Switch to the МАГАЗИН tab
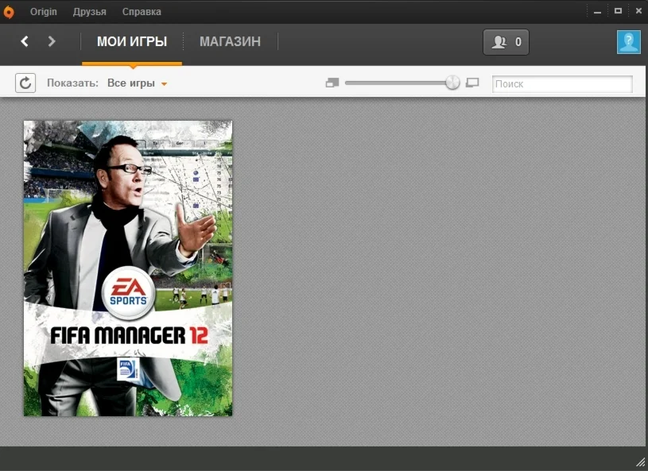 tap(229, 41)
